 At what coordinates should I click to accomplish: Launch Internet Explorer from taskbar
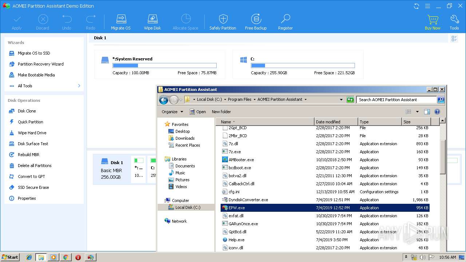pyautogui.click(x=29, y=257)
